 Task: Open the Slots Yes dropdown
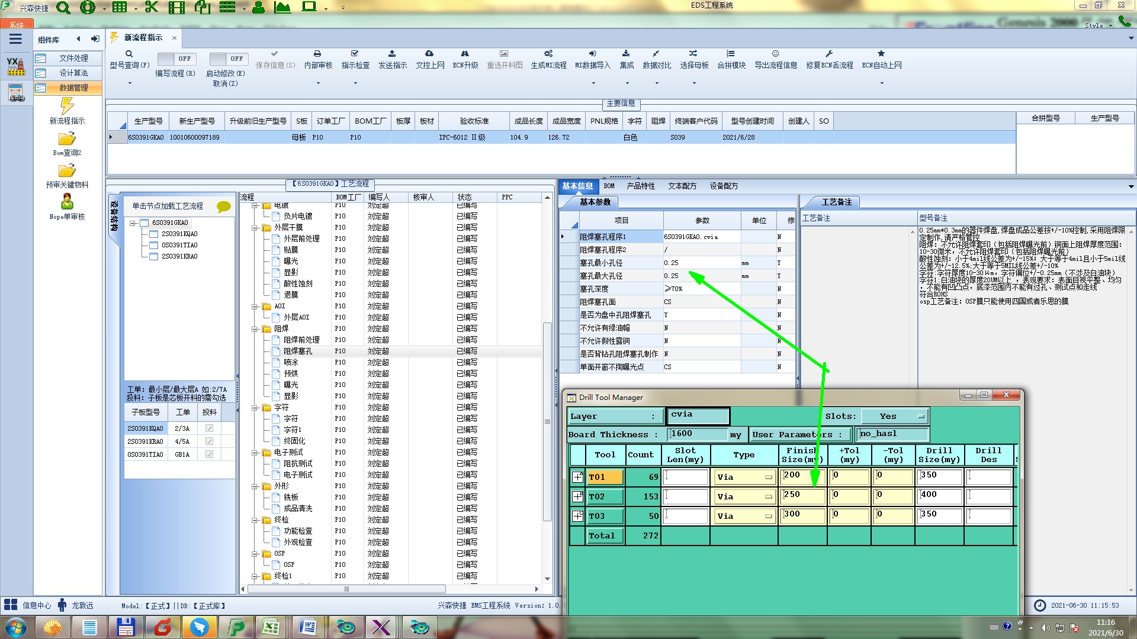pyautogui.click(x=895, y=417)
